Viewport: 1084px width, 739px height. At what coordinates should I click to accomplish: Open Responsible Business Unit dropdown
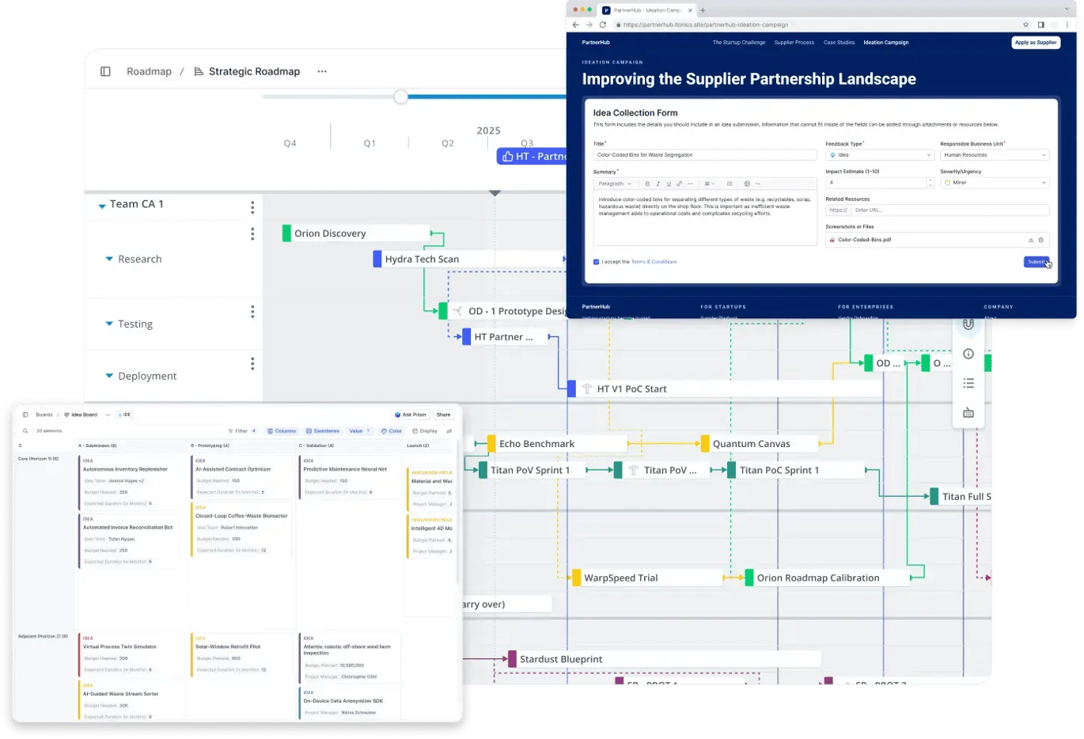click(x=994, y=155)
